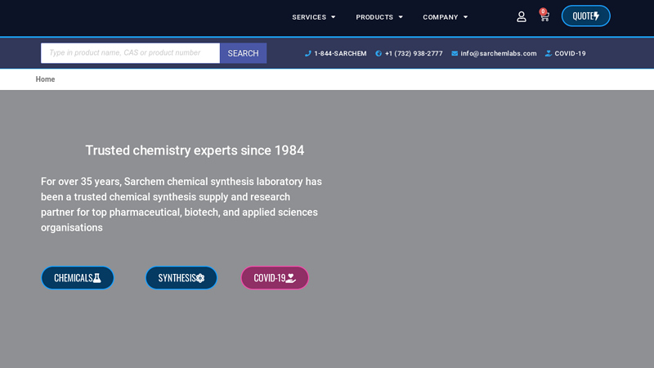Click the QUOTE button
Viewport: 654px width, 368px height.
click(585, 16)
